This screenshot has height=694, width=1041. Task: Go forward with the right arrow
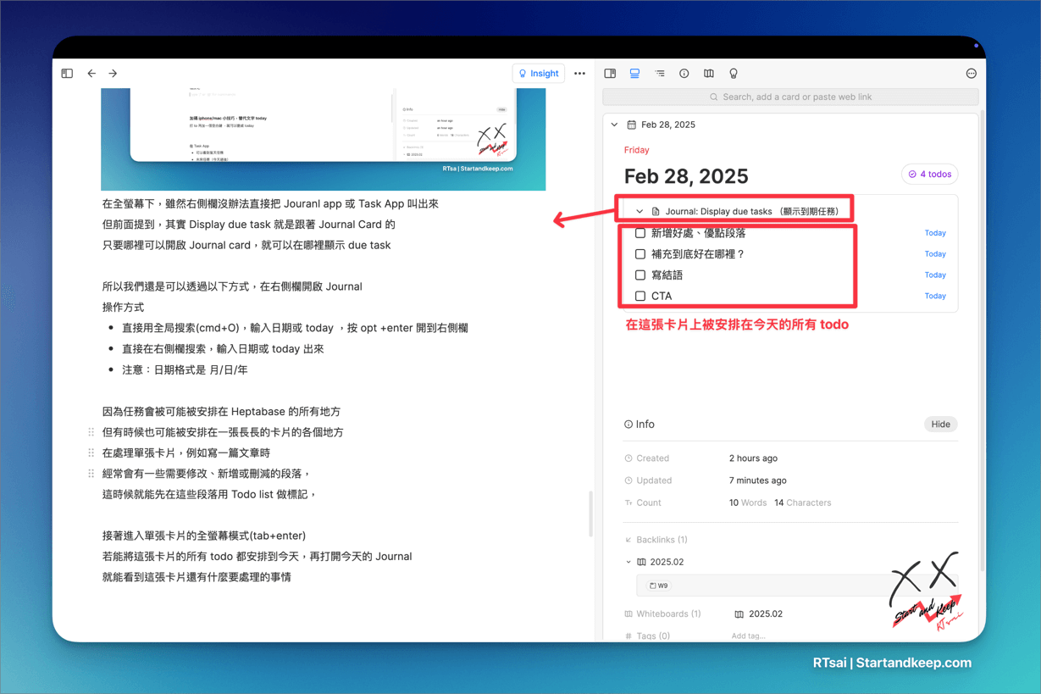pyautogui.click(x=113, y=74)
